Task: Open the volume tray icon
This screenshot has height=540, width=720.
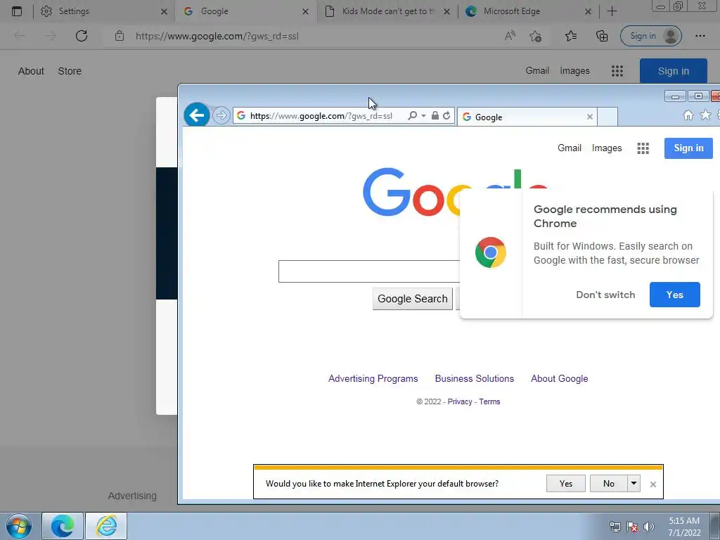Action: pyautogui.click(x=649, y=527)
